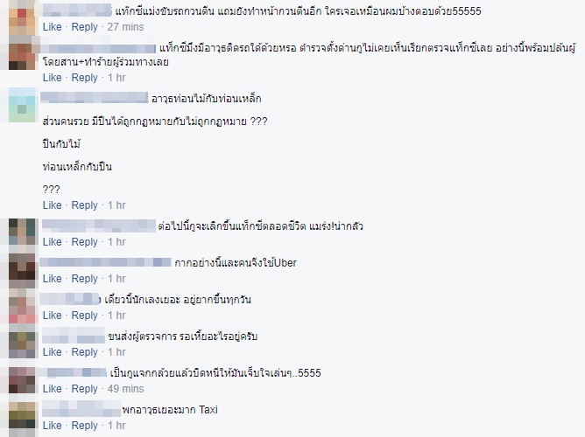The width and height of the screenshot is (585, 437).
Task: Open the light blue avatar thumbnail
Action: point(23,105)
